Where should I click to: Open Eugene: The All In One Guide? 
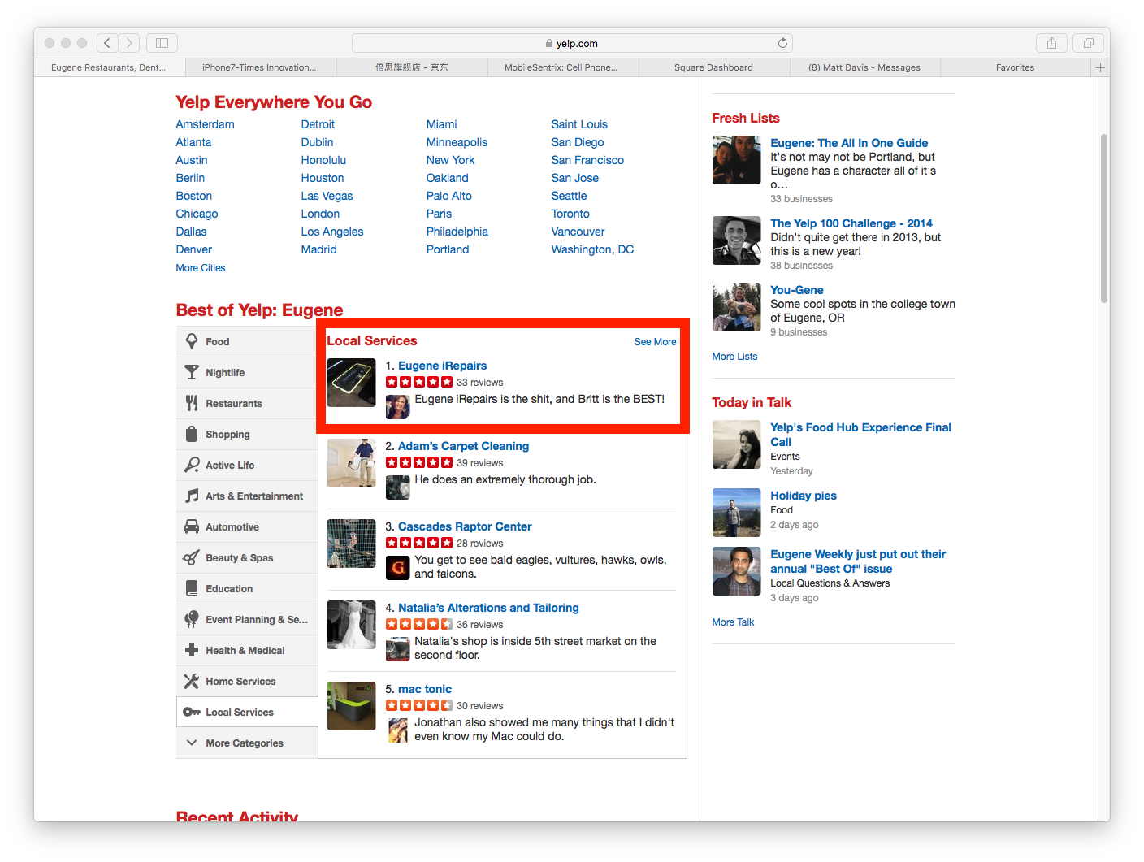pyautogui.click(x=849, y=143)
